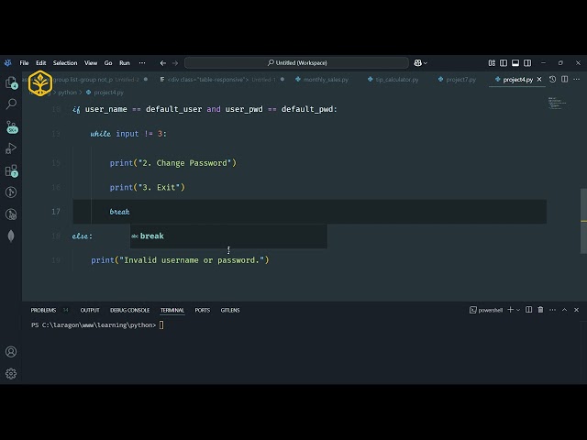Select the Terminal panel tab
Image resolution: width=587 pixels, height=440 pixels.
(172, 310)
